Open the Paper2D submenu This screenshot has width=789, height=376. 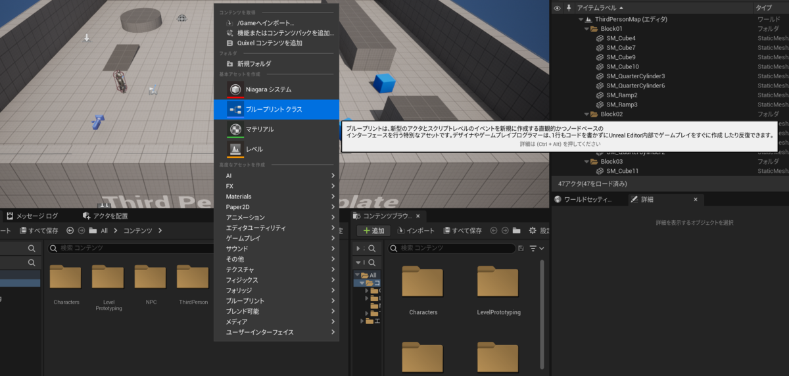(x=276, y=207)
